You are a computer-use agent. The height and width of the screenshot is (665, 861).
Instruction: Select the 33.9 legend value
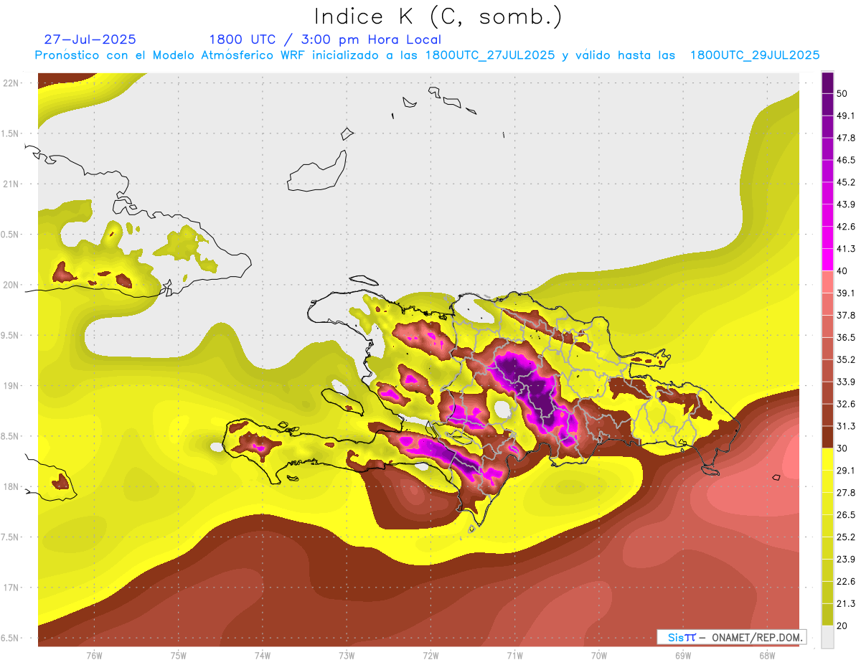point(845,382)
